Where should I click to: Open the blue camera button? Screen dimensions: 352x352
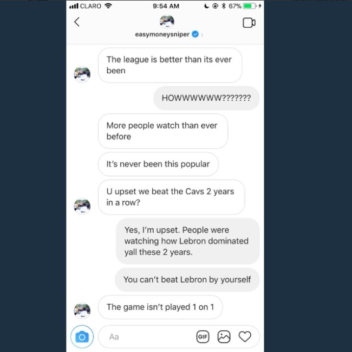[82, 336]
